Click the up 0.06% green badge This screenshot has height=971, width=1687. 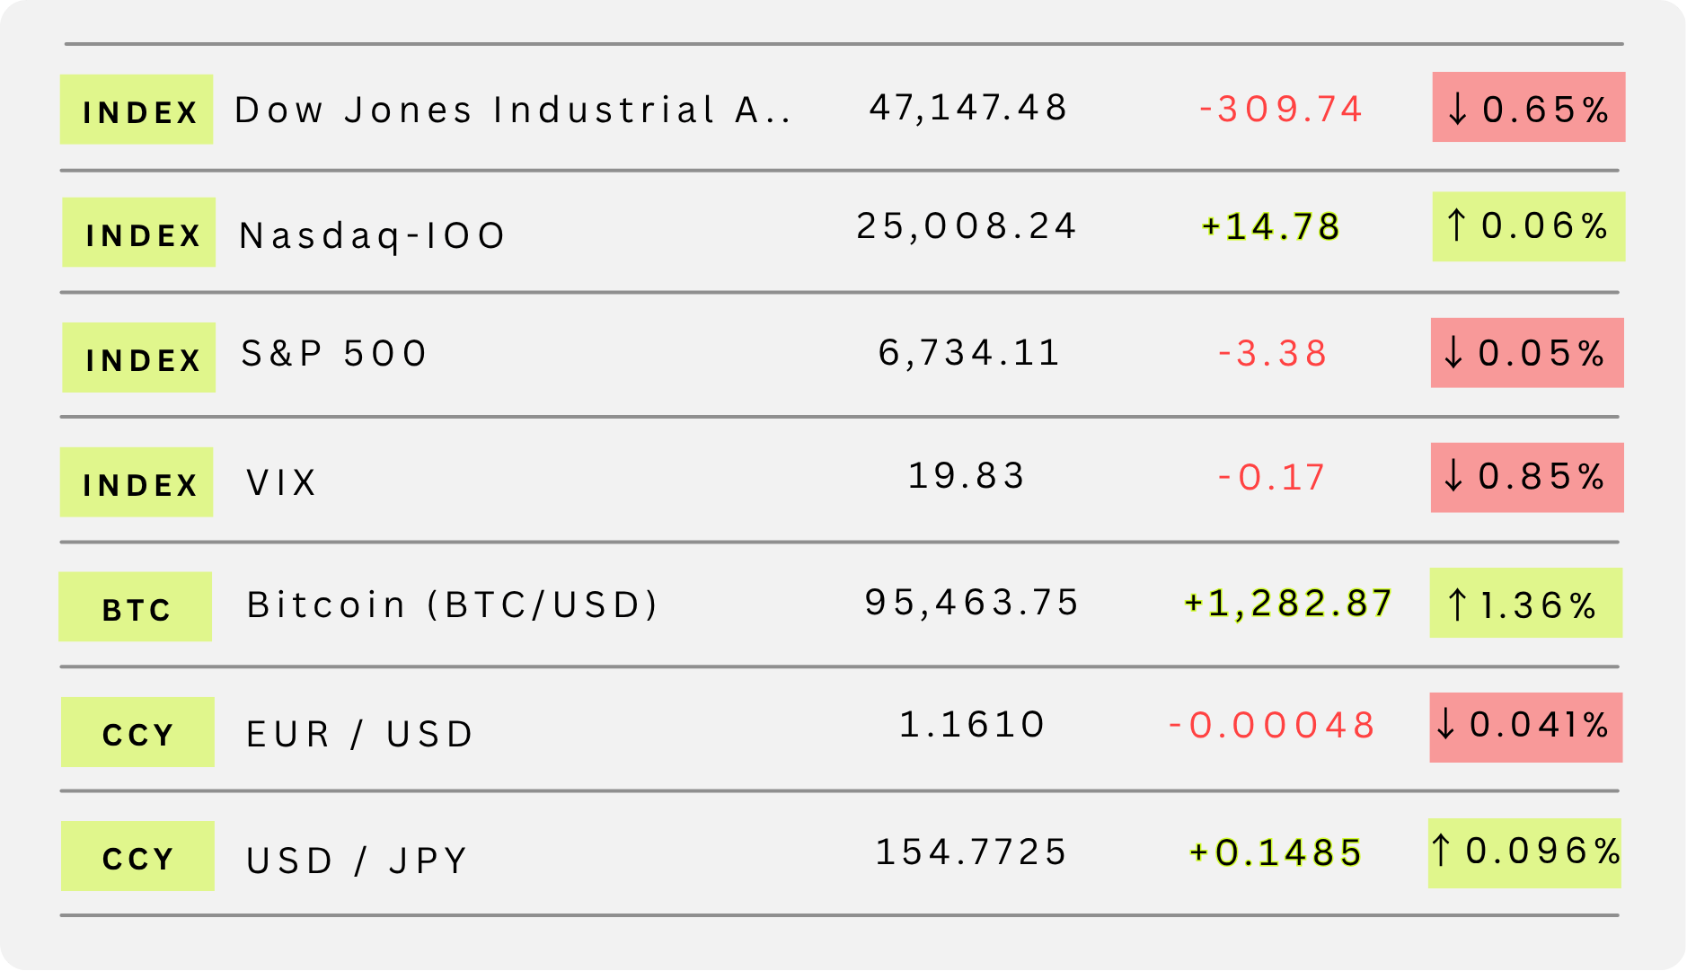1528,226
